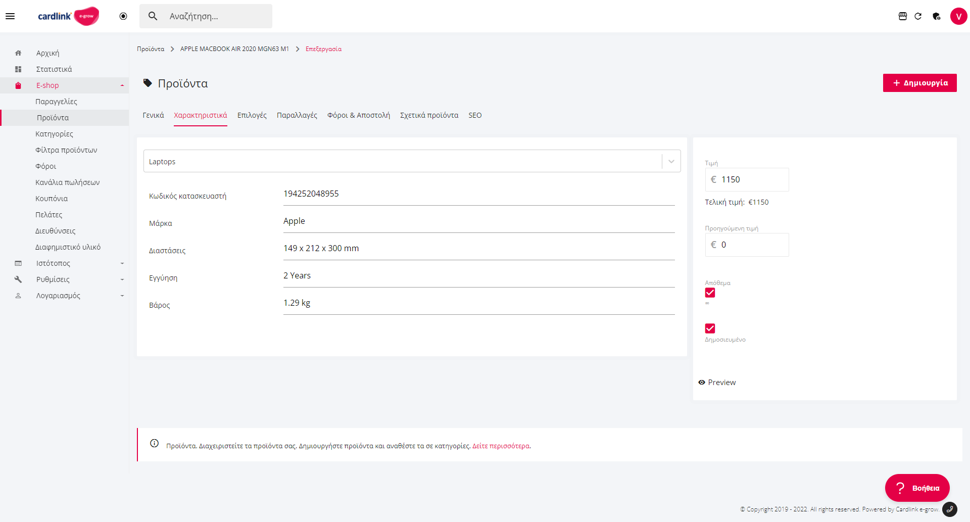Click the Τιμή price field 1150

[747, 179]
